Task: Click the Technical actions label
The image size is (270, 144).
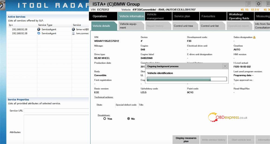Action: 104,97
